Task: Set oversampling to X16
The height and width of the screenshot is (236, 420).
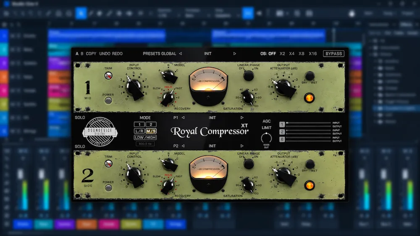Action: (312, 54)
